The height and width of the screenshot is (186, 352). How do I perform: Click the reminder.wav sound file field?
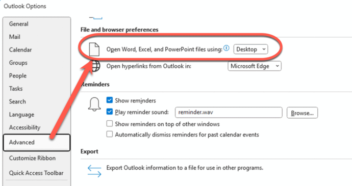point(229,113)
